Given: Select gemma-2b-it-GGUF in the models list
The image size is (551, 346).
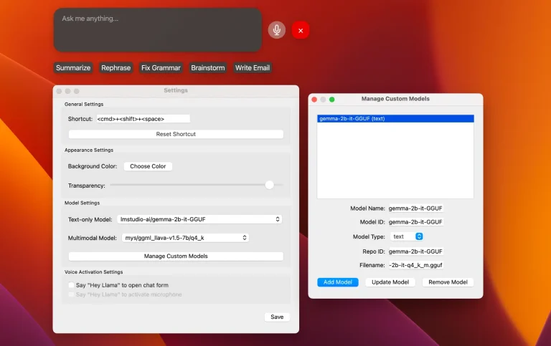Looking at the screenshot, I should pos(395,119).
